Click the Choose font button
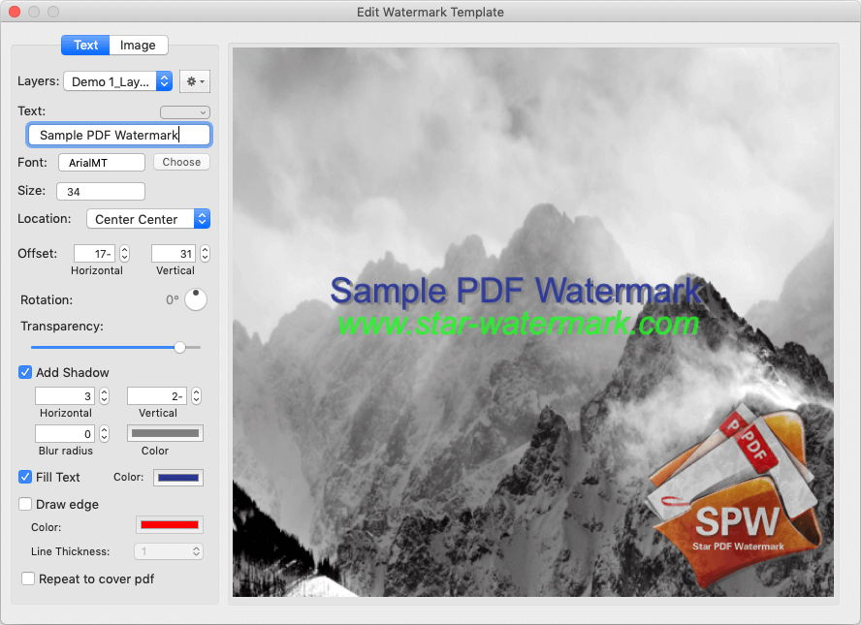The width and height of the screenshot is (861, 625). (x=181, y=162)
